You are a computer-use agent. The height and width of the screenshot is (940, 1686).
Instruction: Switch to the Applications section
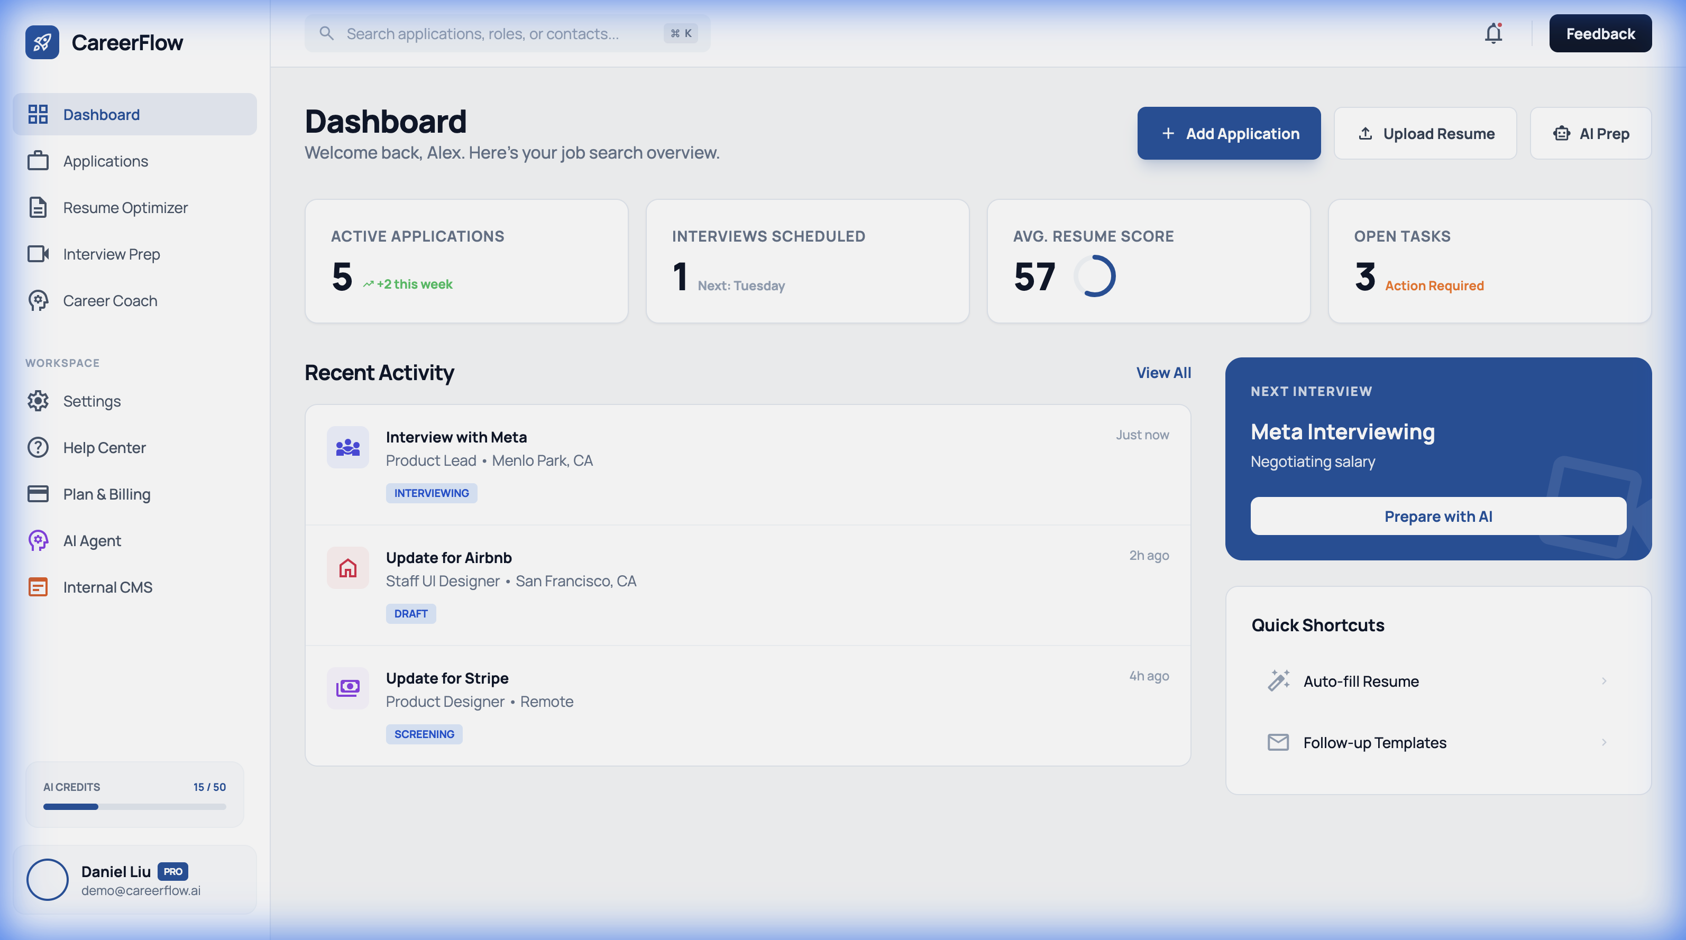point(105,161)
